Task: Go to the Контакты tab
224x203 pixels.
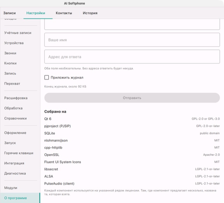Action: pyautogui.click(x=64, y=13)
